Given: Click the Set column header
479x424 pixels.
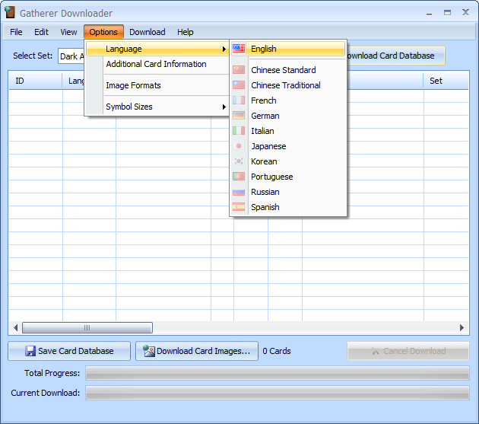Looking at the screenshot, I should click(x=436, y=81).
